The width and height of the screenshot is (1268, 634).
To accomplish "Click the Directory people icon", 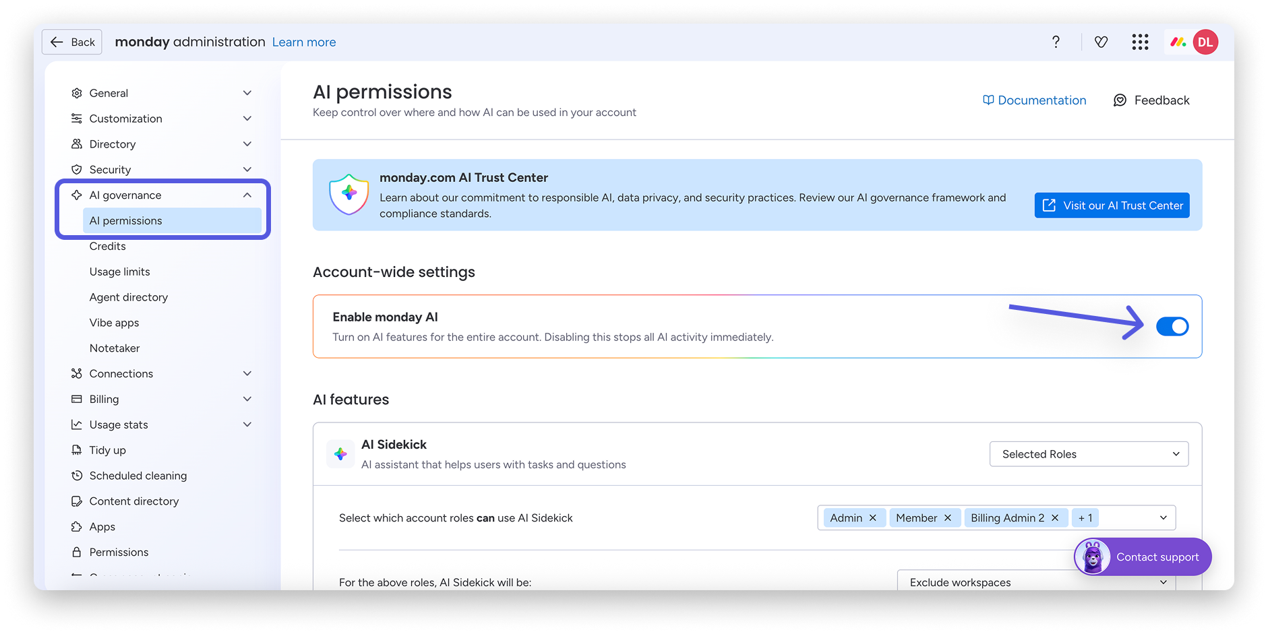I will click(77, 144).
